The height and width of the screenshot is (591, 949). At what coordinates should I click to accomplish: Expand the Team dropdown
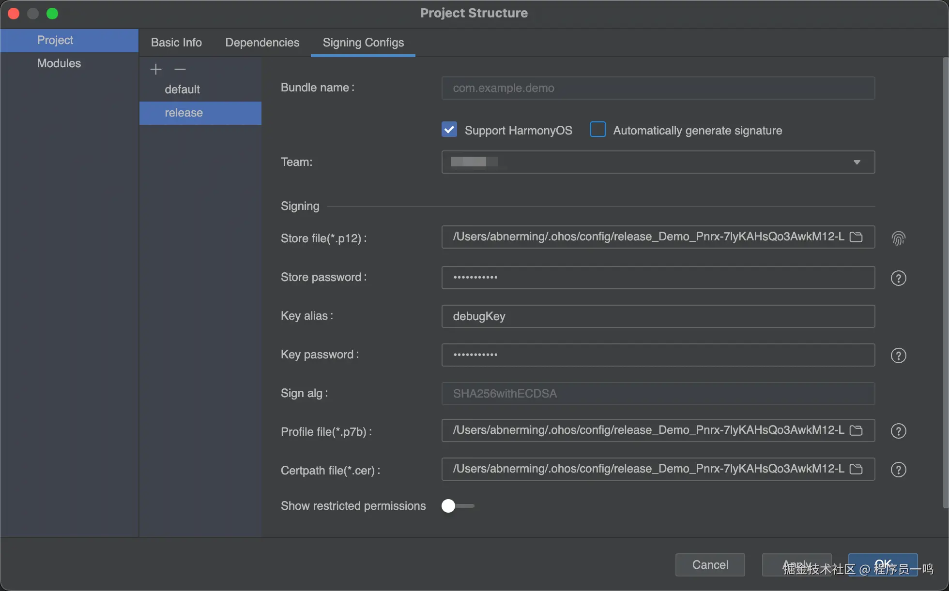click(857, 162)
